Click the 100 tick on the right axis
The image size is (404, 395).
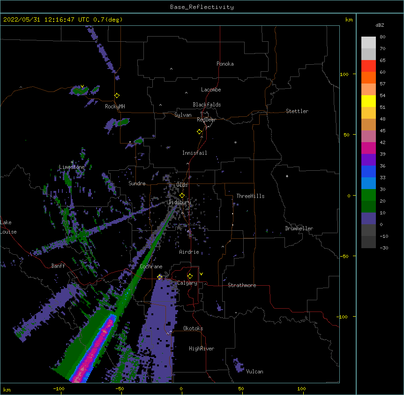coord(344,74)
